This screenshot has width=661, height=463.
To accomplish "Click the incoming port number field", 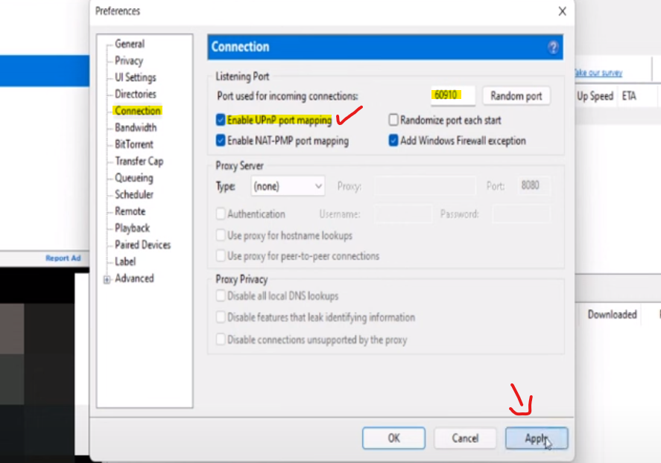I will tap(452, 95).
